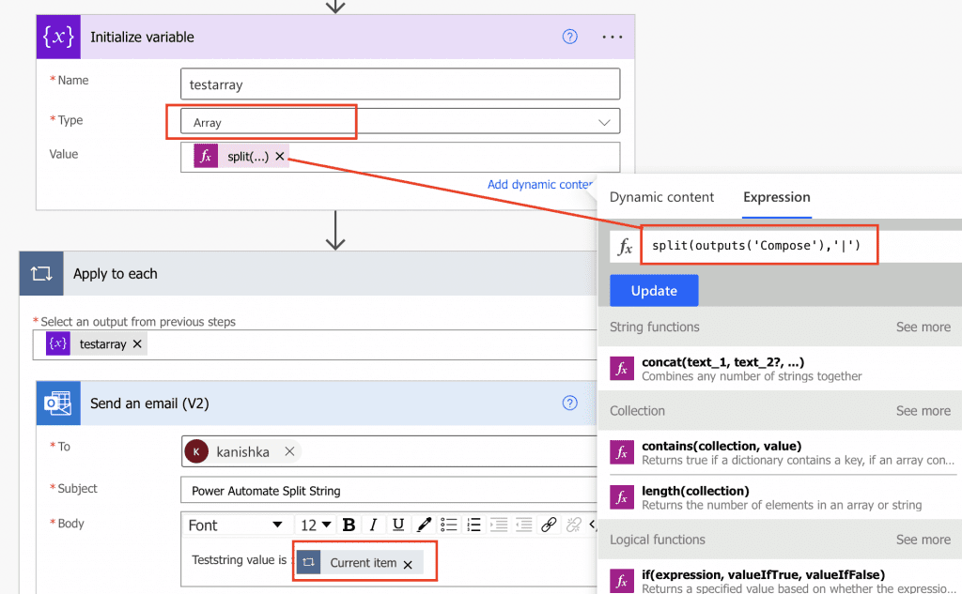The width and height of the screenshot is (962, 594).
Task: Open the font size 12 dropdown
Action: pos(316,525)
